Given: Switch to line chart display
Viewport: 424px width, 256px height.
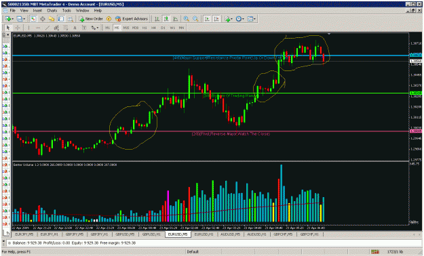Looking at the screenshot, I should coord(176,19).
